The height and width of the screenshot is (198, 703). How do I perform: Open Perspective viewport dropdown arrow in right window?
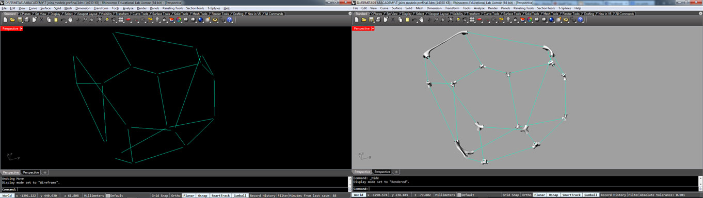373,29
